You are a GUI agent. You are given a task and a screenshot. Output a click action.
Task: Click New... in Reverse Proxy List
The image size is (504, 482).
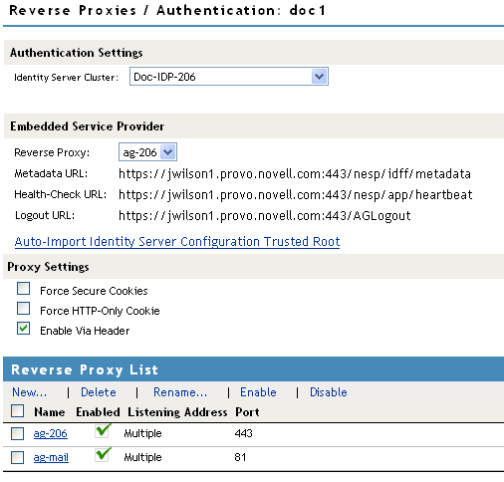point(29,392)
